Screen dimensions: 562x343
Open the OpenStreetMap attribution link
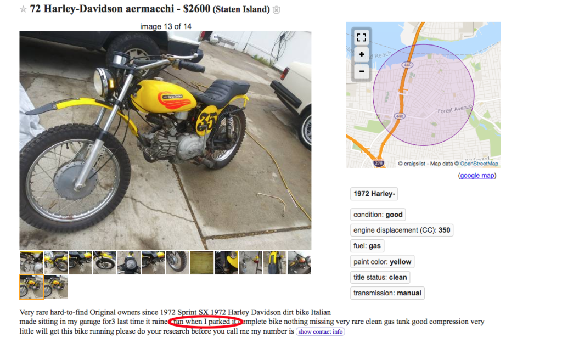tap(479, 164)
